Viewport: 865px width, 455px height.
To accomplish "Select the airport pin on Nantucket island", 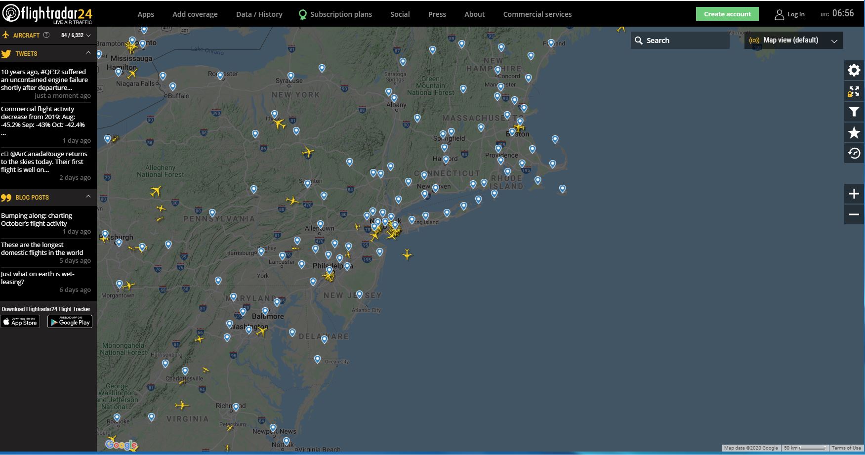I will point(562,189).
